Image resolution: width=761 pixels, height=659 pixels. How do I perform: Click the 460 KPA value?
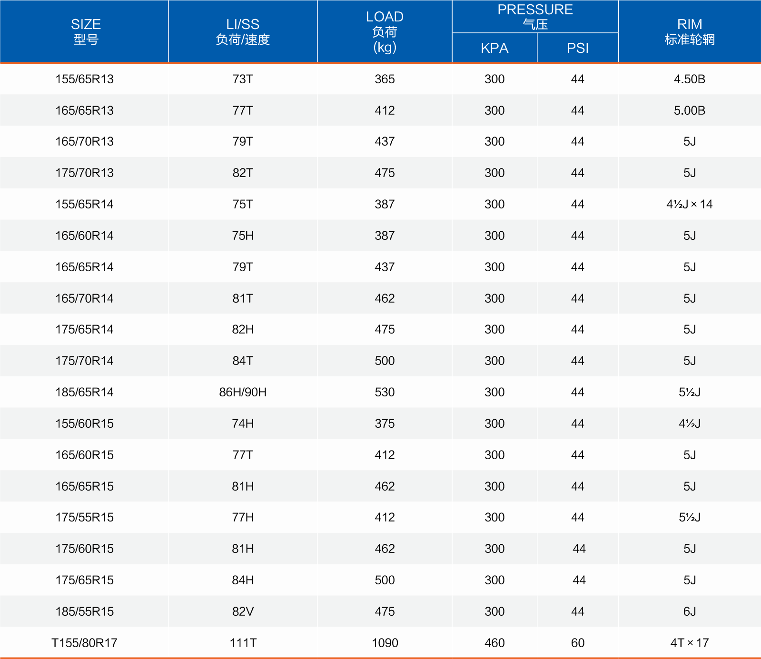point(494,643)
